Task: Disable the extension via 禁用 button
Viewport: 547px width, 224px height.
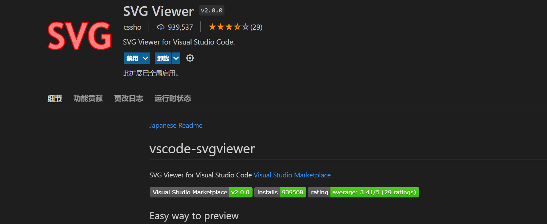Action: click(132, 58)
